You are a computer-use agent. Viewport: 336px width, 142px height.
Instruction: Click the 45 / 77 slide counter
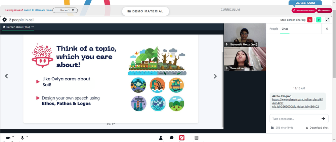111,124
